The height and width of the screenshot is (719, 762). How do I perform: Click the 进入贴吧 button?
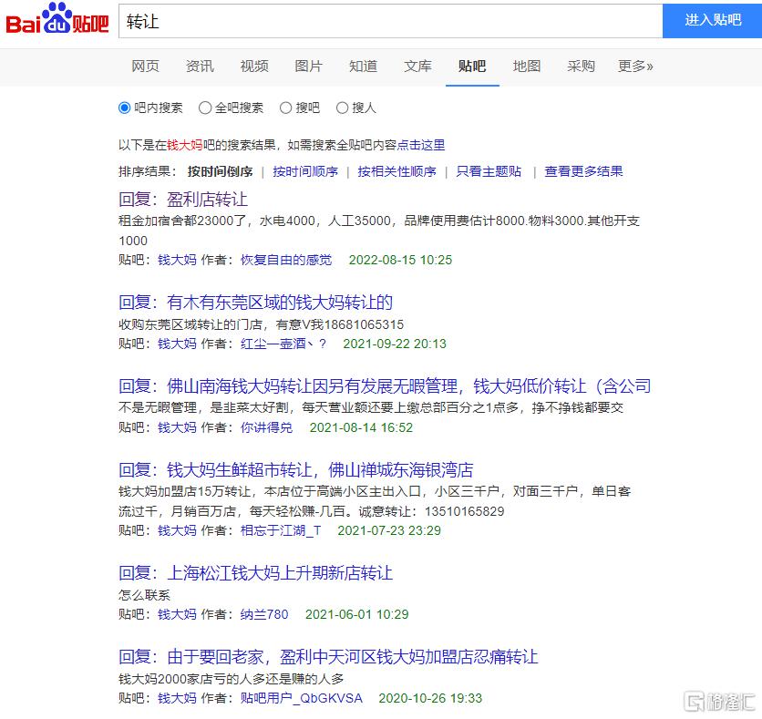pyautogui.click(x=713, y=20)
